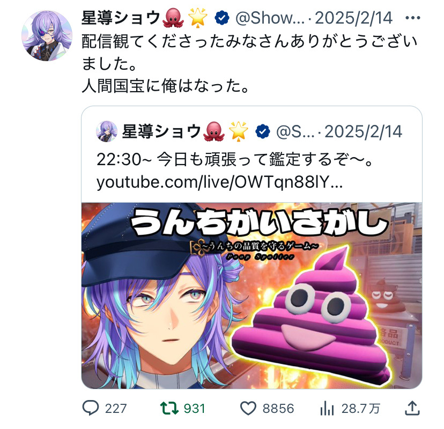The image size is (444, 429).
Task: Open the うんちがいさがし stream thumbnail
Action: pyautogui.click(x=251, y=295)
